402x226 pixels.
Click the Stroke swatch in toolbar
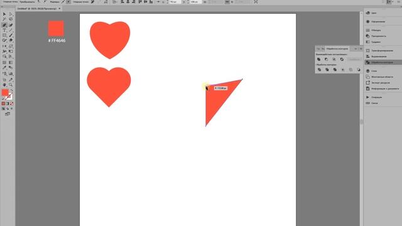(10, 97)
